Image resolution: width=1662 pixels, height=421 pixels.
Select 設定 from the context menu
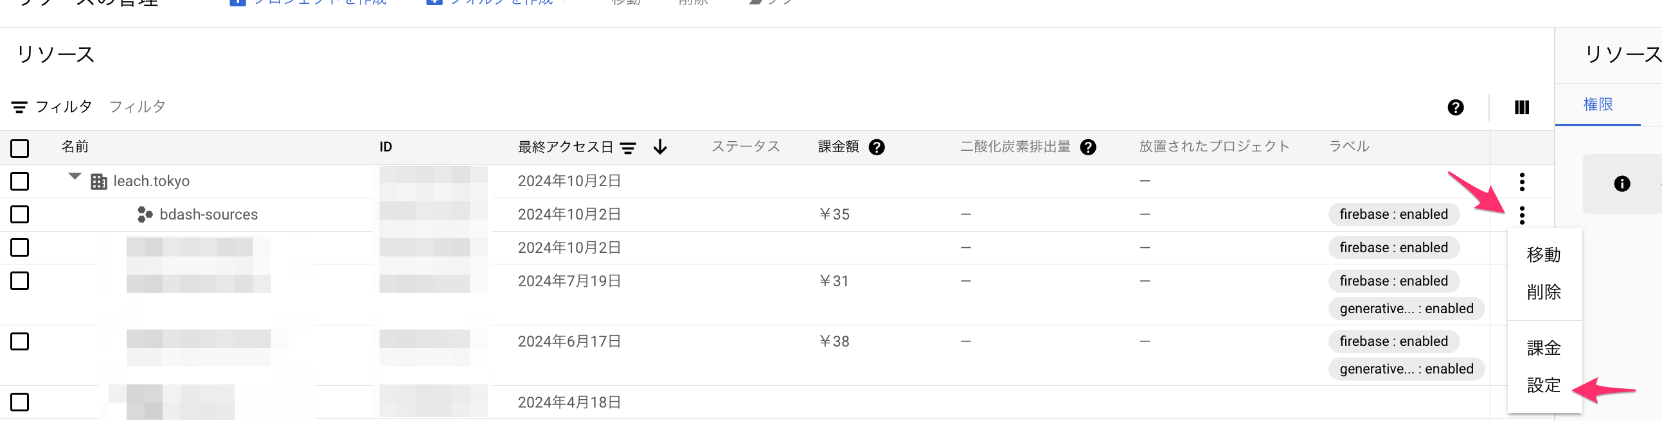tap(1544, 385)
